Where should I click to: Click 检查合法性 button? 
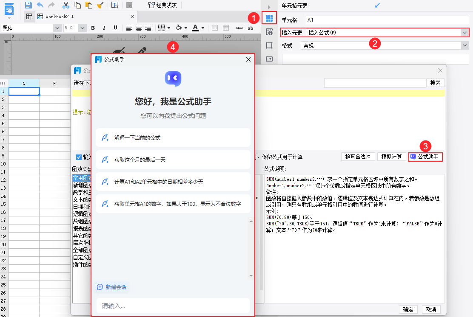pos(358,157)
